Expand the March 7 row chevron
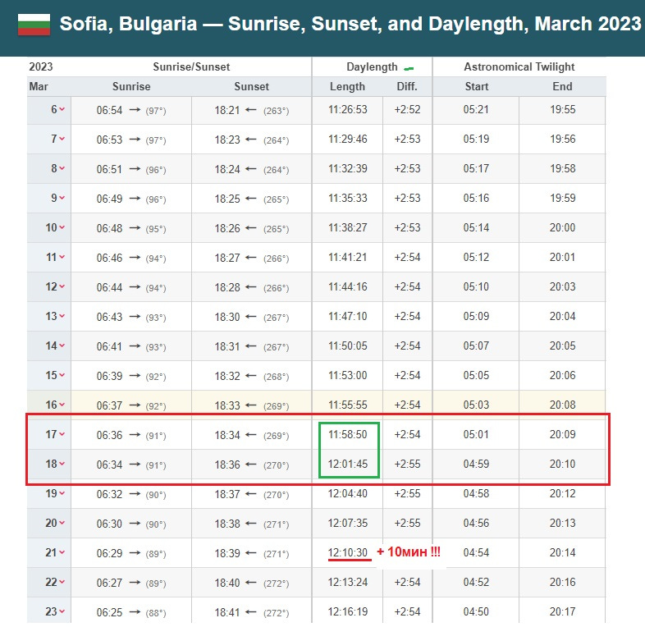Viewport: 645px width, 627px height. tap(62, 139)
